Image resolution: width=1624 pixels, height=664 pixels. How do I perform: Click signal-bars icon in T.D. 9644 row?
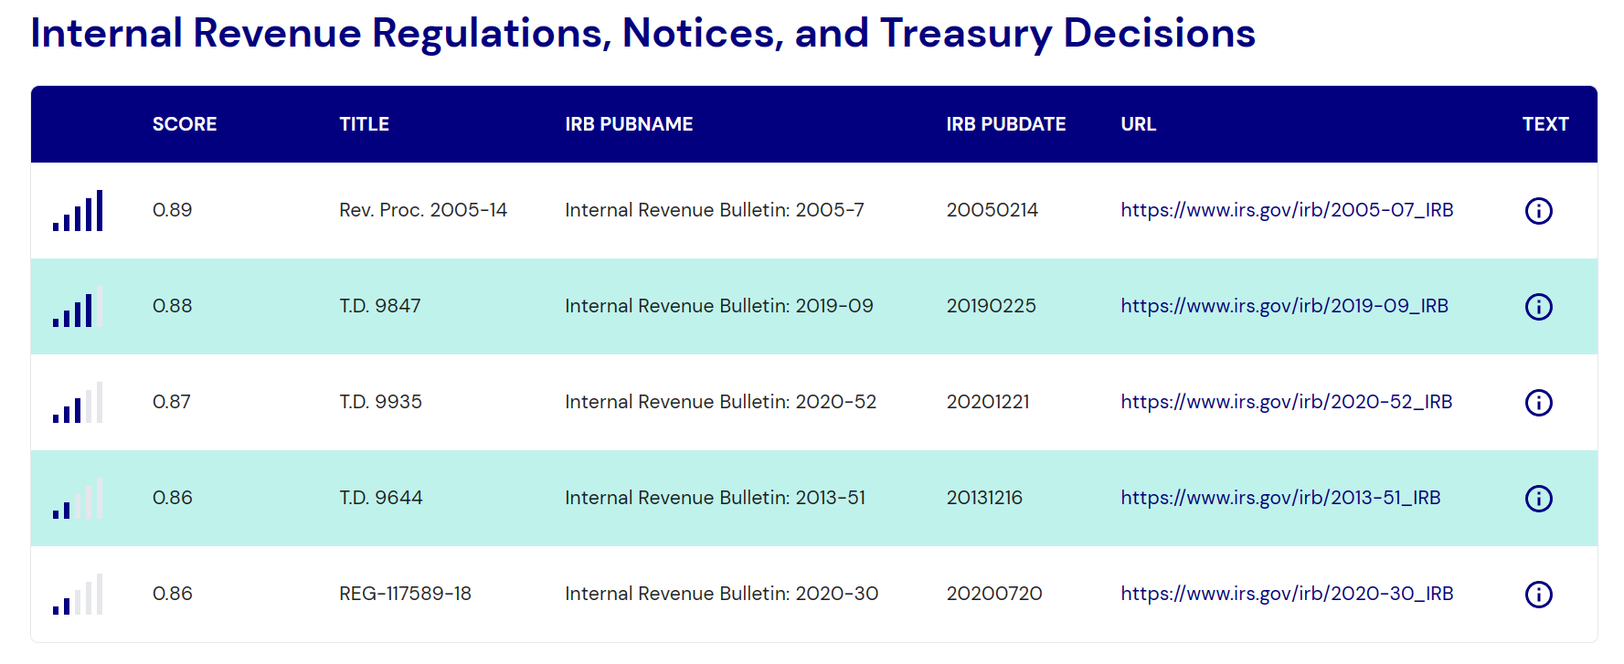click(78, 498)
